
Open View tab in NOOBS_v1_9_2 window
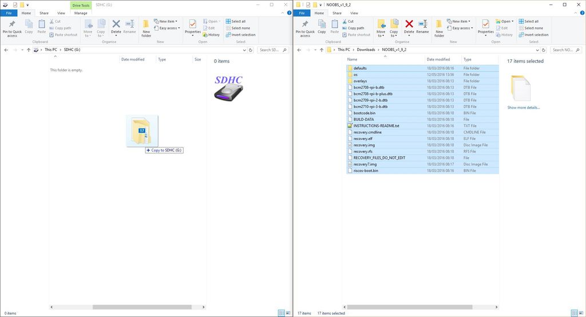(354, 13)
